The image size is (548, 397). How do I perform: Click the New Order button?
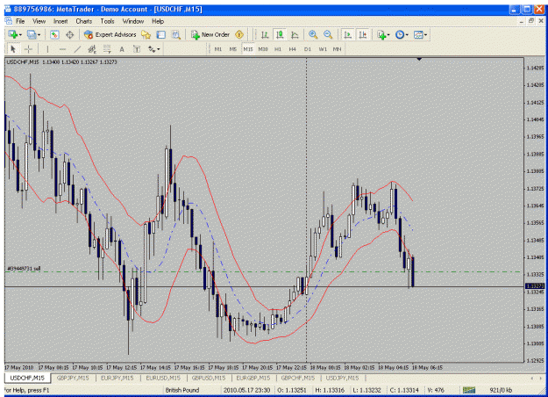pos(210,34)
